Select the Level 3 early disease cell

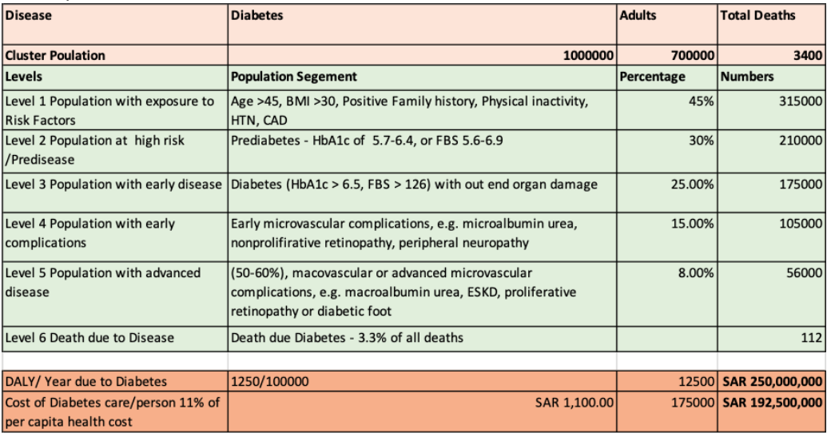[115, 193]
